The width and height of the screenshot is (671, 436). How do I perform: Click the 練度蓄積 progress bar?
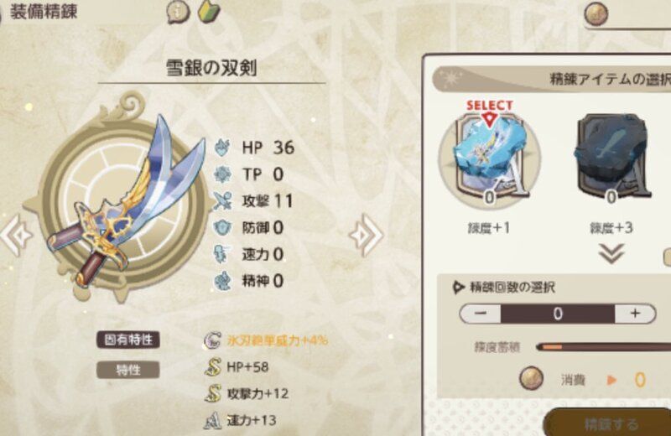pyautogui.click(x=603, y=347)
